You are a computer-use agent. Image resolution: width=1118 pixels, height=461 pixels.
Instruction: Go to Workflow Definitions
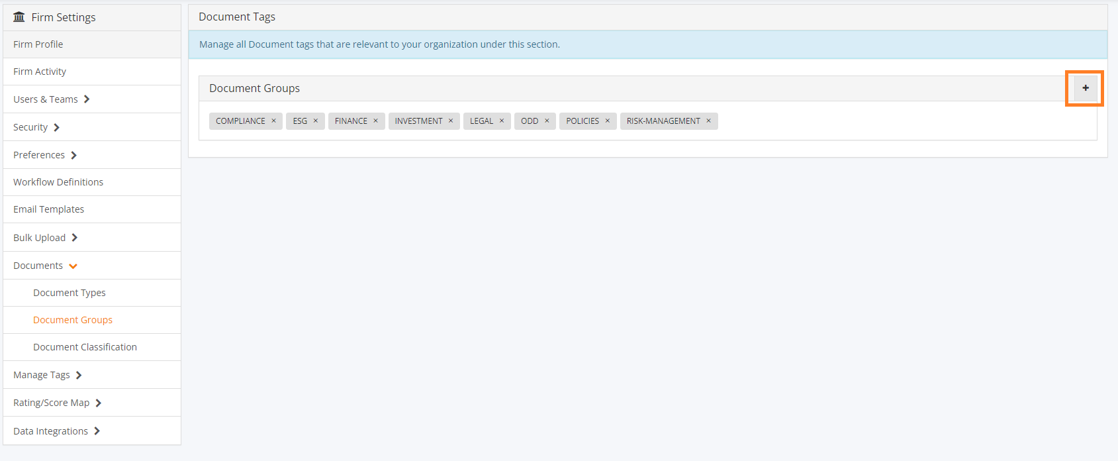pyautogui.click(x=92, y=182)
